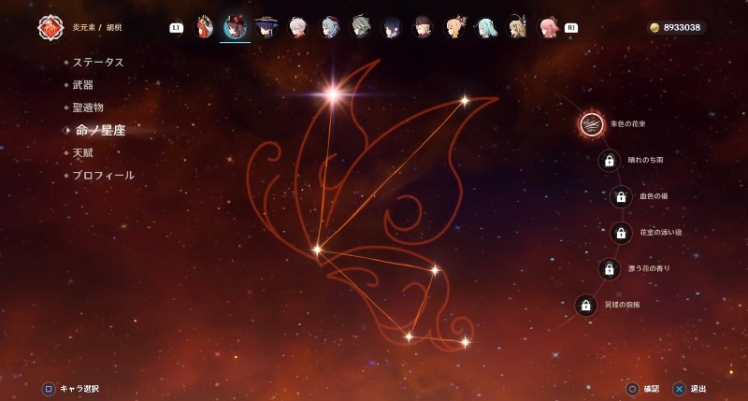748x401 pixels.
Task: Select the dark purple haired character portrait
Action: pos(391,27)
